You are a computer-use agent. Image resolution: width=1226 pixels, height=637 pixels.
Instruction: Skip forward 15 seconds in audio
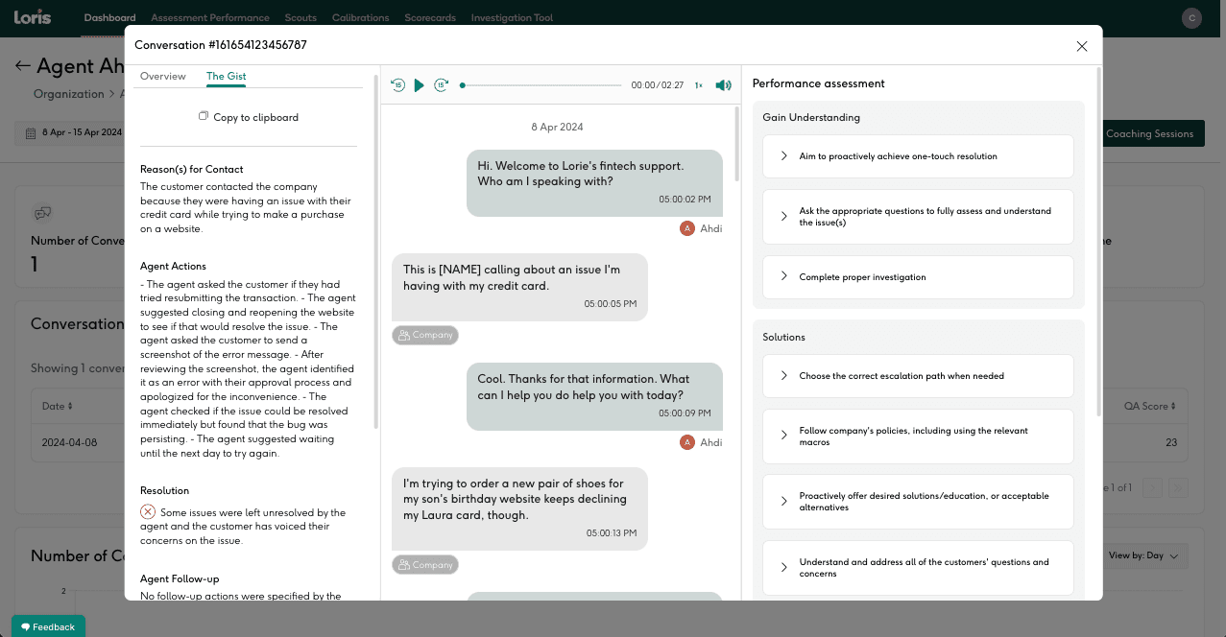[441, 85]
